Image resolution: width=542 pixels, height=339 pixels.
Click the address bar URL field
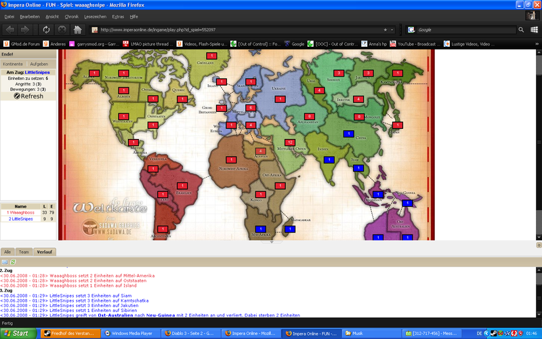tap(241, 30)
